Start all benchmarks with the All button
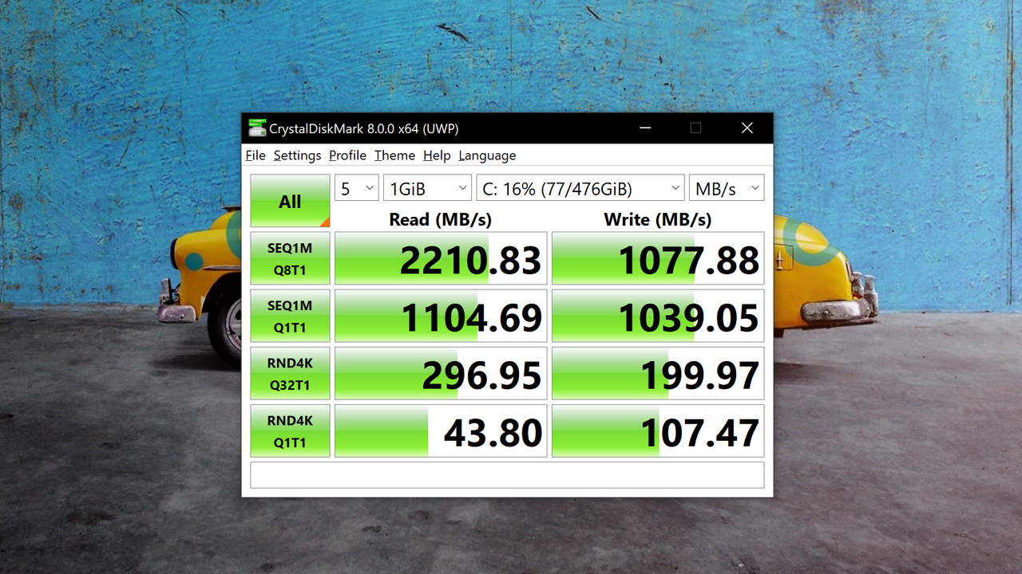The width and height of the screenshot is (1022, 574). 290,201
